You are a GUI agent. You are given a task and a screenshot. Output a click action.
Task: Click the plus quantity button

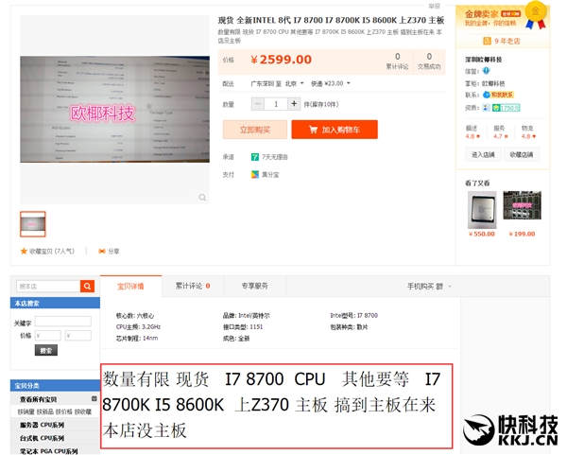(x=294, y=104)
